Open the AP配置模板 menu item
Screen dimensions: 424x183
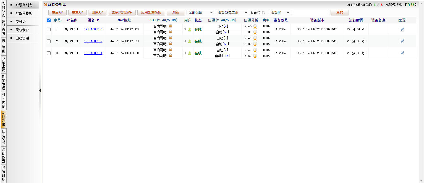24,13
